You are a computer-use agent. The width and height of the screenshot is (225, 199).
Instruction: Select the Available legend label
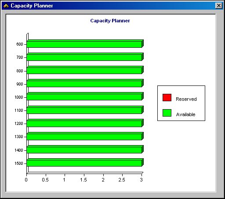pyautogui.click(x=185, y=114)
